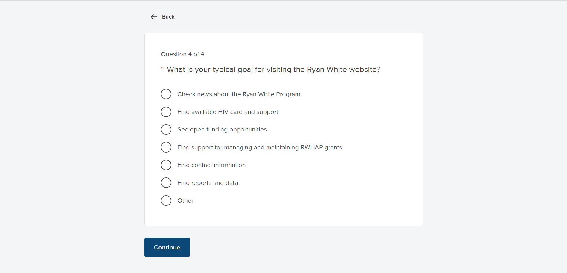The width and height of the screenshot is (567, 273).
Task: Click the 'Question 4 of 4' progress text
Action: 182,54
